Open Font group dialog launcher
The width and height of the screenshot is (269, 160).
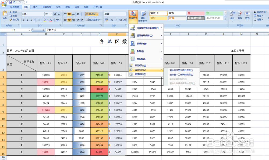click(60, 25)
